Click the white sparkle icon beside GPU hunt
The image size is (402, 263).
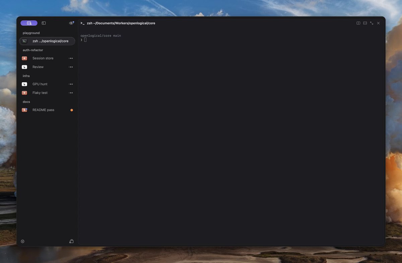point(24,84)
